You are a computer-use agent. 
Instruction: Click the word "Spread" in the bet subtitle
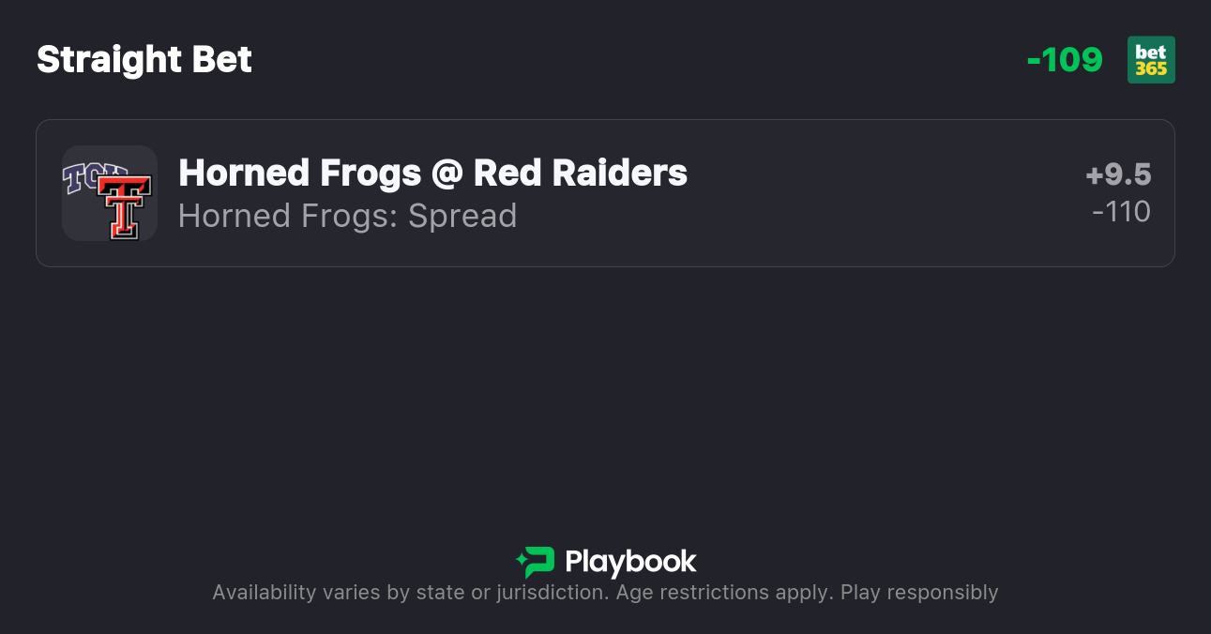tap(462, 216)
